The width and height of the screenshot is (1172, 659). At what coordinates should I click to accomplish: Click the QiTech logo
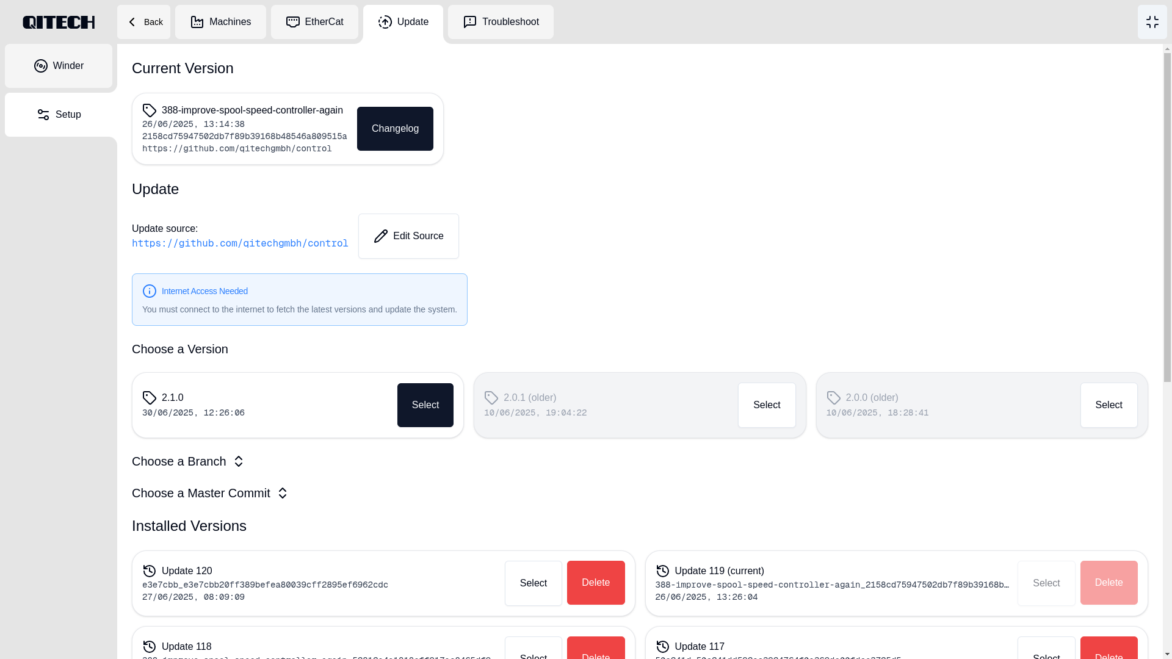59,22
